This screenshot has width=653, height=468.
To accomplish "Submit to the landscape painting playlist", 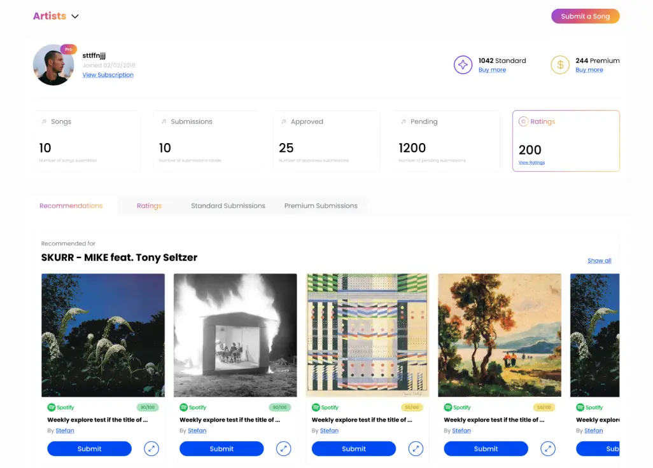I will tap(486, 449).
